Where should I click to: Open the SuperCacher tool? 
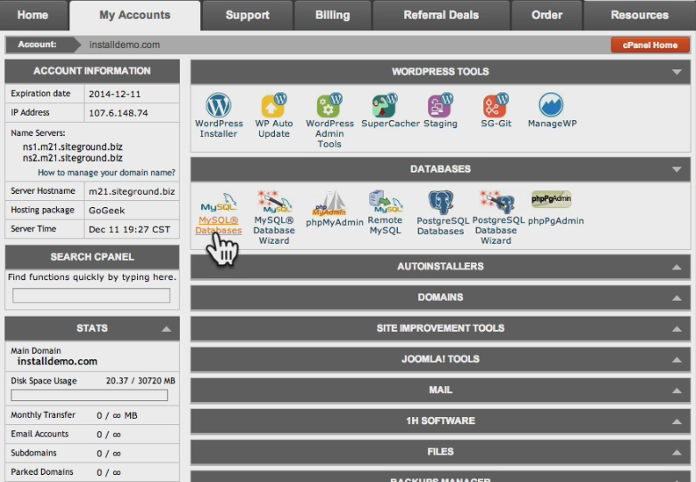click(x=384, y=106)
